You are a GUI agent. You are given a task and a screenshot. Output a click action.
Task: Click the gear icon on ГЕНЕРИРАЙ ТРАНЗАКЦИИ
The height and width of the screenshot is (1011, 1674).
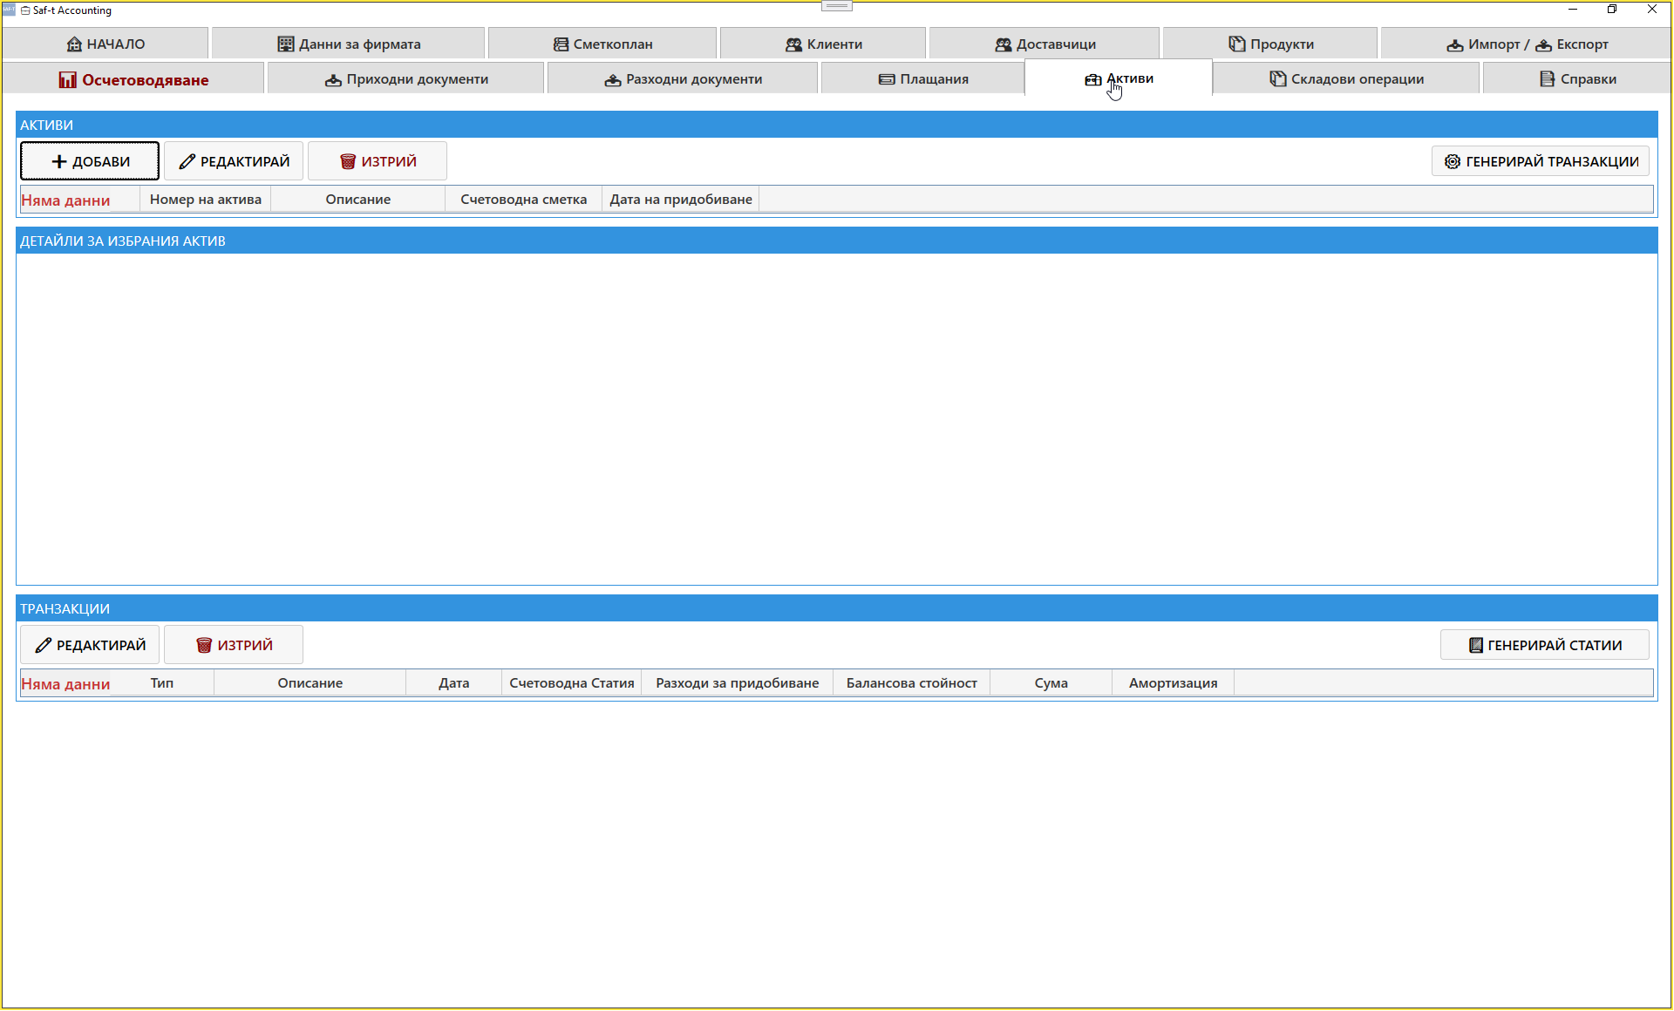(1453, 161)
